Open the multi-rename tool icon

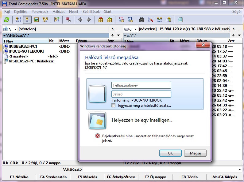click(x=151, y=20)
